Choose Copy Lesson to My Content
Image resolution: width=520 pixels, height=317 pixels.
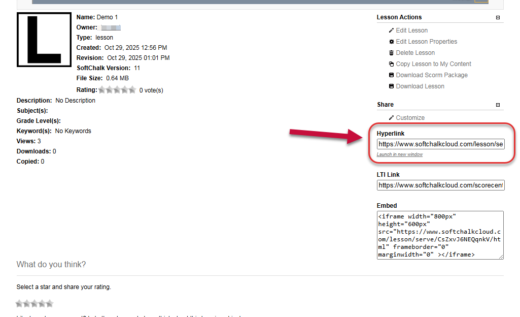pyautogui.click(x=434, y=64)
